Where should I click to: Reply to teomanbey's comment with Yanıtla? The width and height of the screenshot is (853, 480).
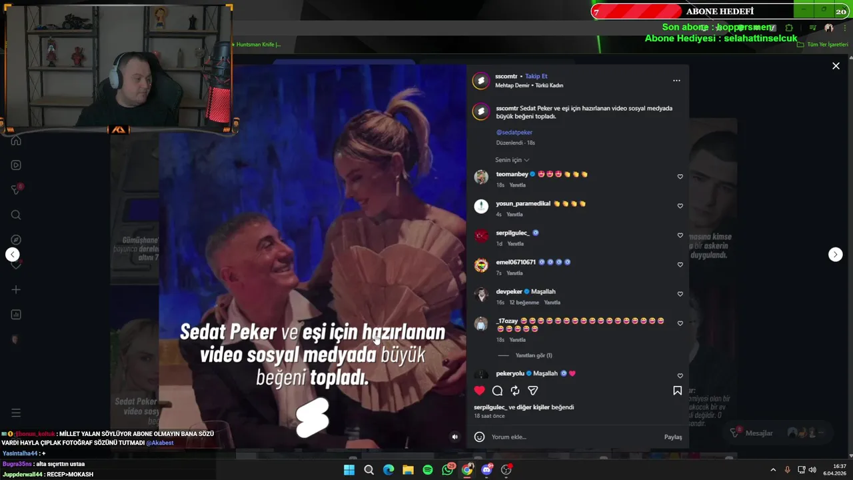pyautogui.click(x=517, y=185)
